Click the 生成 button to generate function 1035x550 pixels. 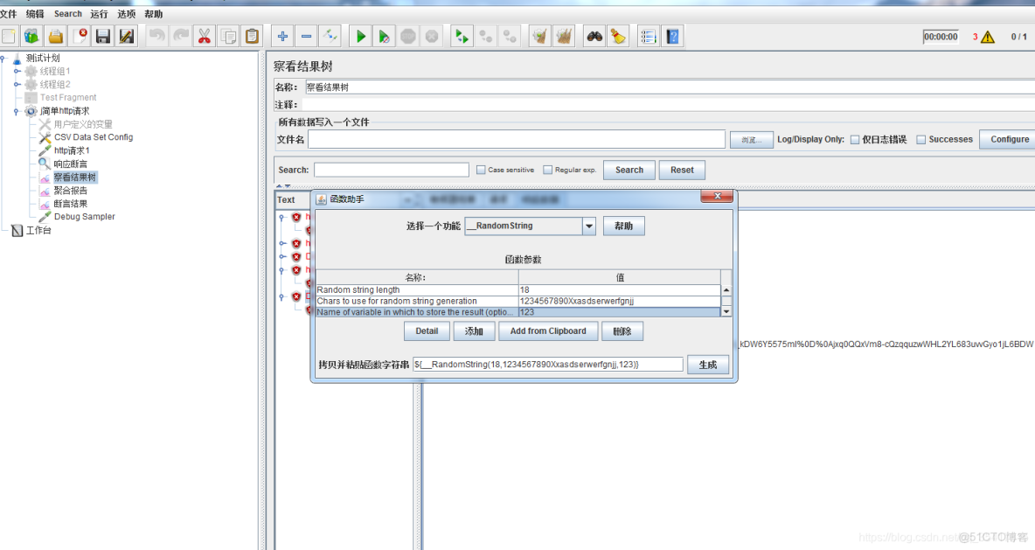[708, 364]
